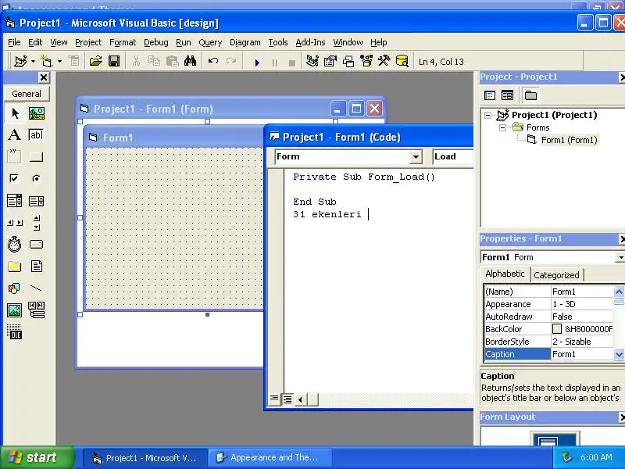Select the Image tool in toolbox

coord(15,310)
